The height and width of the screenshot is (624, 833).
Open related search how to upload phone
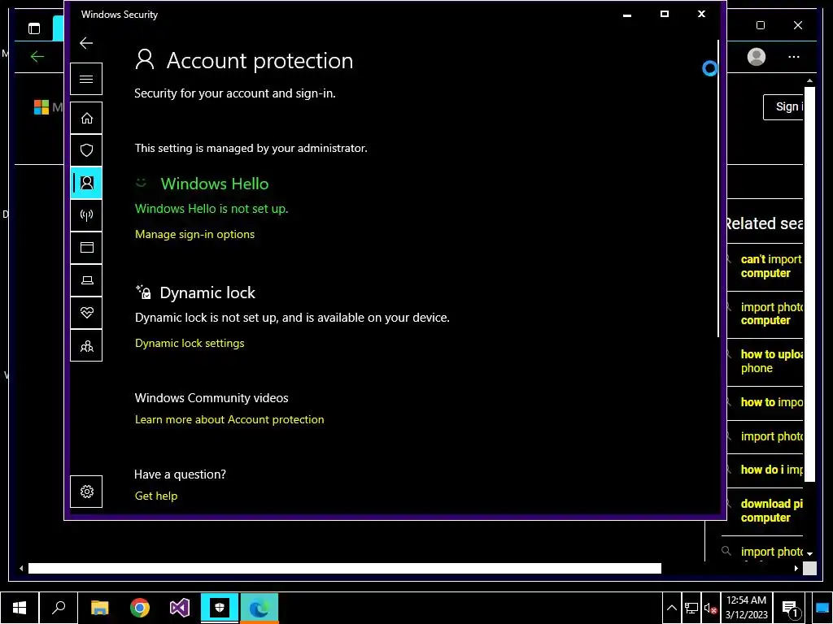[x=771, y=362]
